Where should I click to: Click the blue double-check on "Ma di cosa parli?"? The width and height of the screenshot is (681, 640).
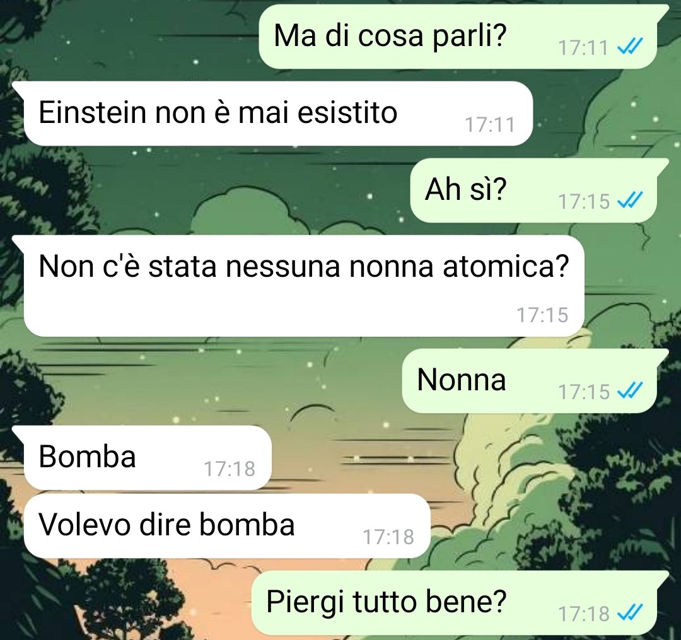coord(630,45)
